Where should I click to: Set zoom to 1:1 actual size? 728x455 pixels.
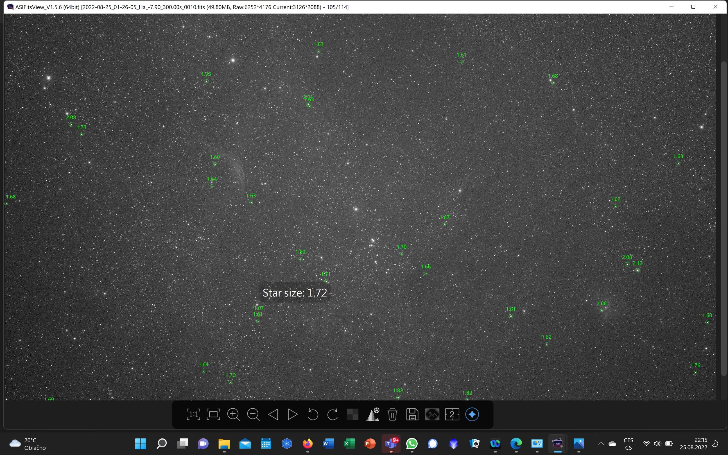[193, 414]
